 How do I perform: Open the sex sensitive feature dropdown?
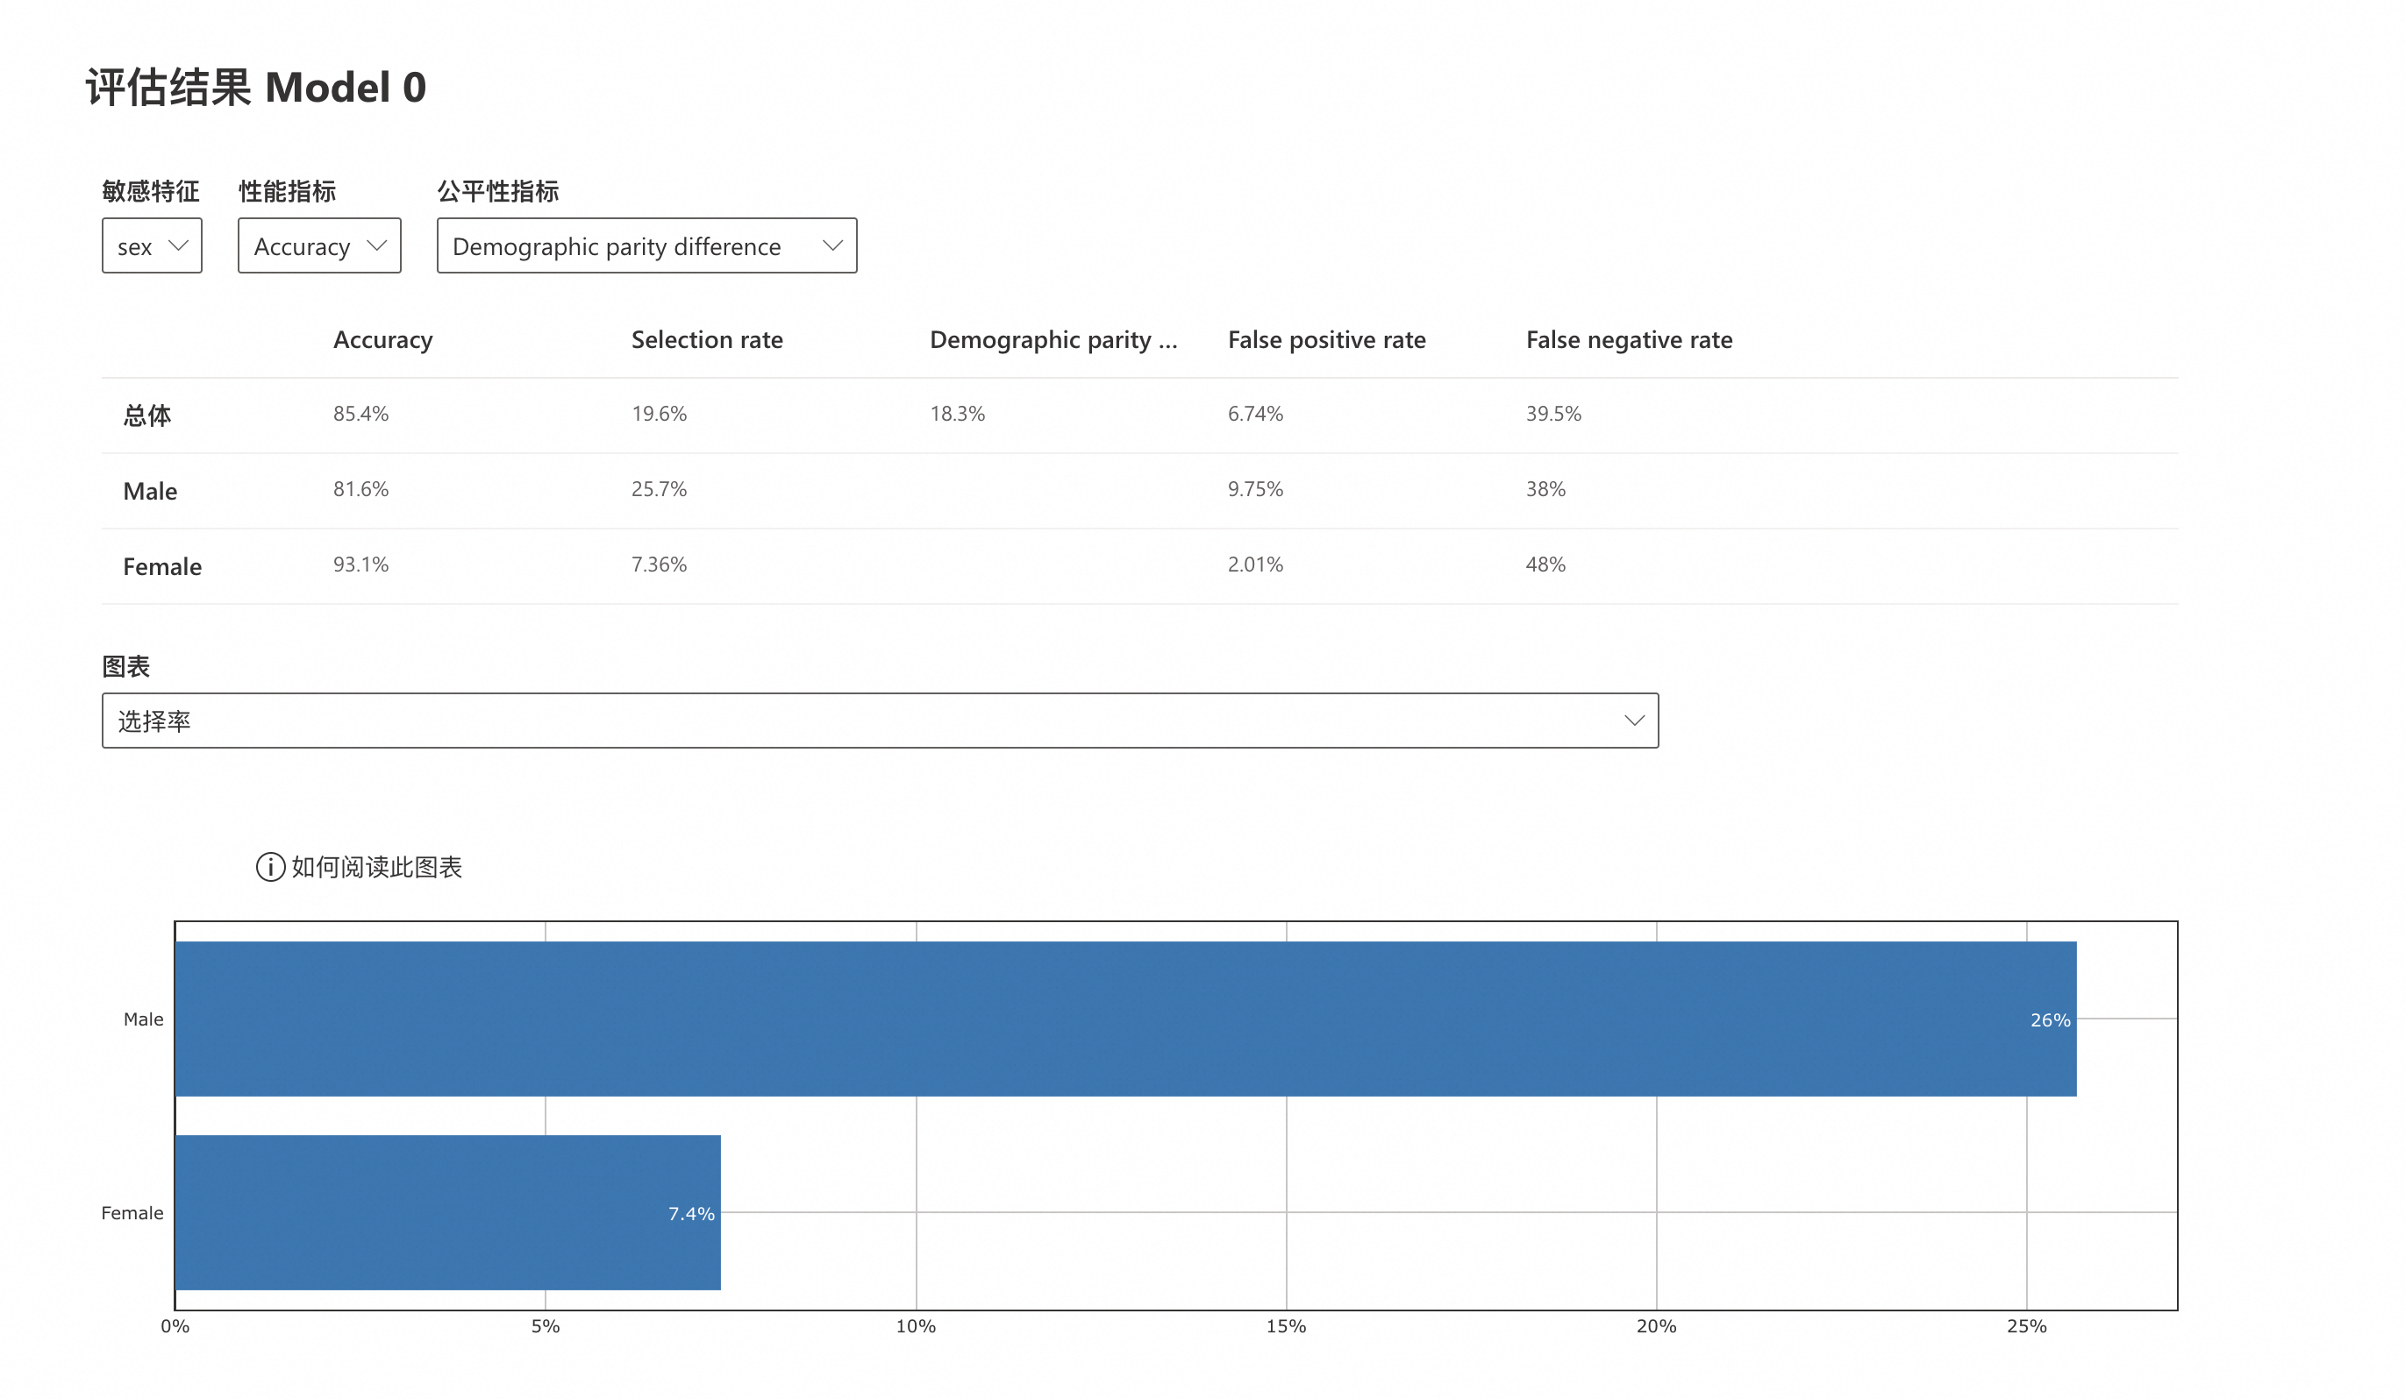[x=152, y=246]
